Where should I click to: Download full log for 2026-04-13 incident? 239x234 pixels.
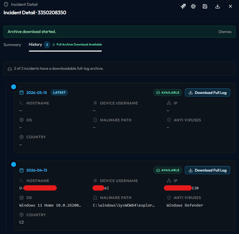207,170
